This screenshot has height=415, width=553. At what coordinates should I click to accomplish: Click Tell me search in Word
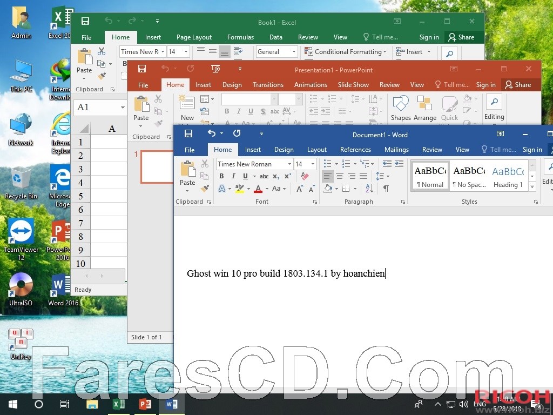coord(499,150)
